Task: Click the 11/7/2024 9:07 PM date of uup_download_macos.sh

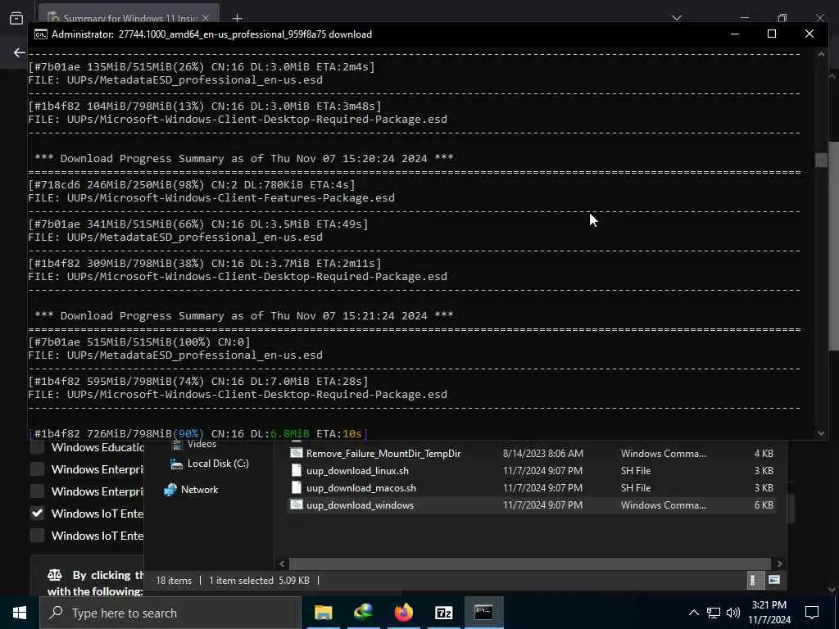Action: click(542, 488)
